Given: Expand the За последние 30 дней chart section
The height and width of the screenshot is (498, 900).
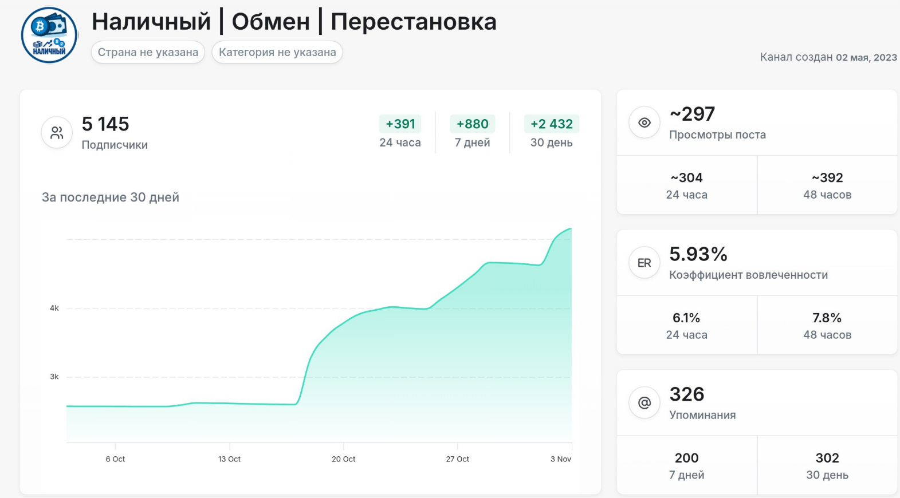Looking at the screenshot, I should click(109, 197).
